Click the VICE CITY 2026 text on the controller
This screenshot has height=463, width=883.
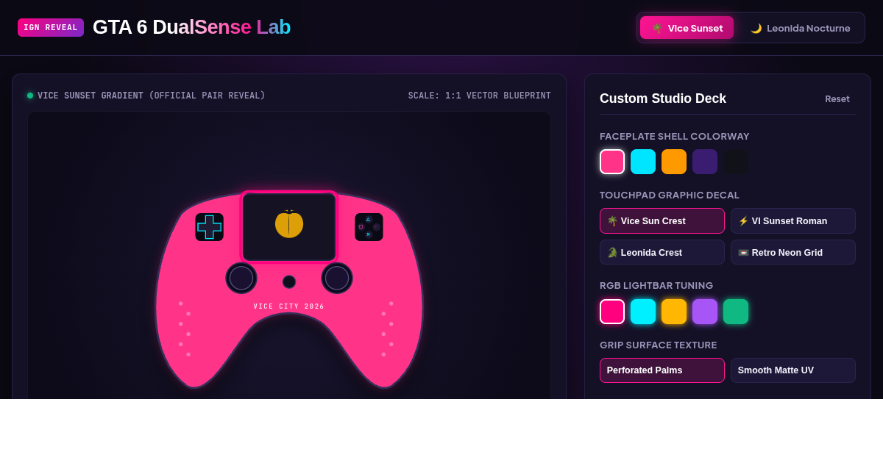pos(289,306)
